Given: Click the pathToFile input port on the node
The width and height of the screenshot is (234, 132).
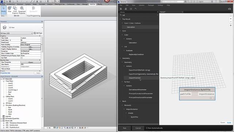Looking at the screenshot, I should [x=185, y=94].
